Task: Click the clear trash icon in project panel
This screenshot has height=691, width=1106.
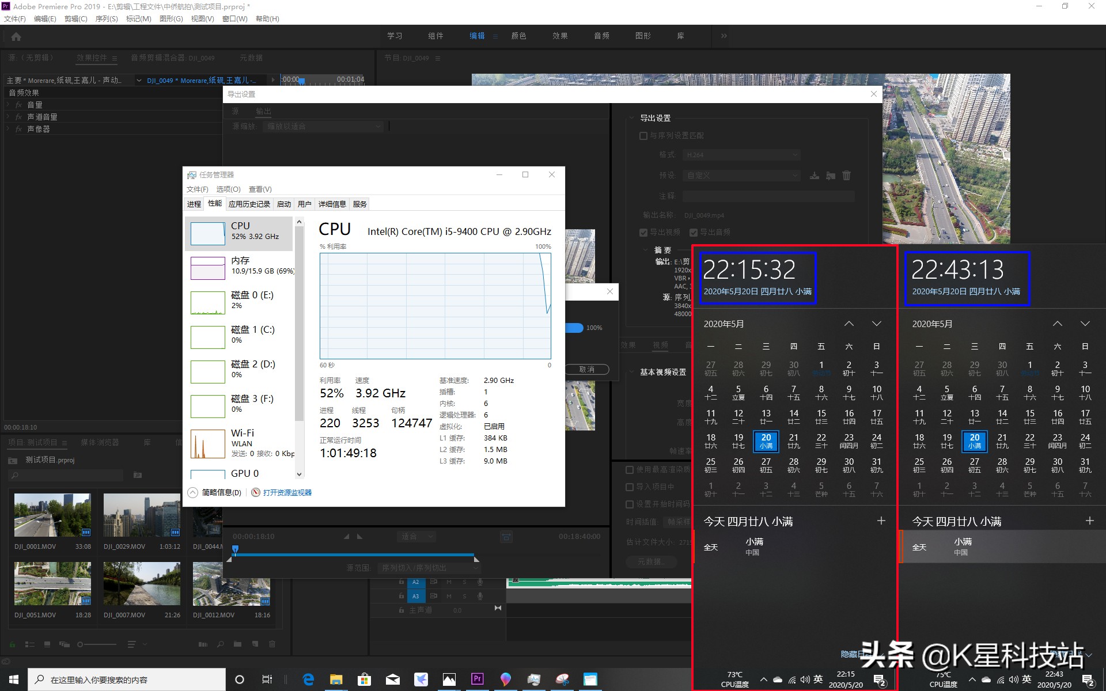Action: click(272, 644)
